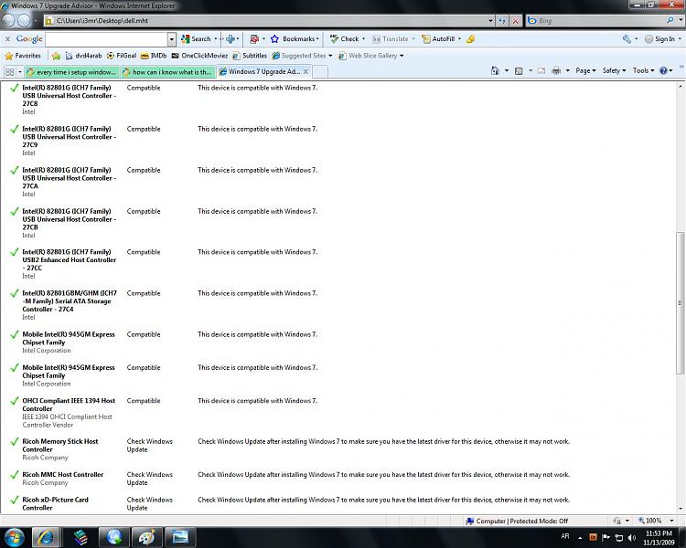This screenshot has height=548, width=686.
Task: Click the browser Back button
Action: [9, 20]
